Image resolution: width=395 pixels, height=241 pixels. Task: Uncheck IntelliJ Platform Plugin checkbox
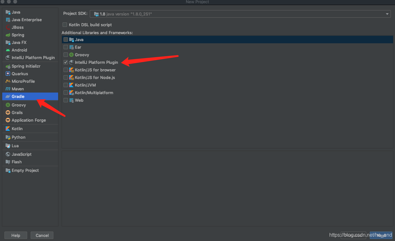click(66, 62)
